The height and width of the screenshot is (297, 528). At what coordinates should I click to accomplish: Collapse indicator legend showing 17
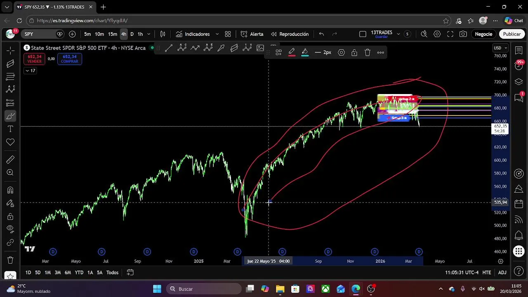click(x=31, y=71)
